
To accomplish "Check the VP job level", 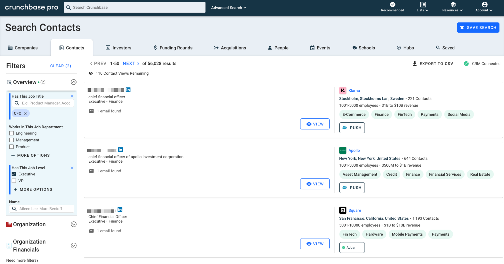I will click(14, 181).
